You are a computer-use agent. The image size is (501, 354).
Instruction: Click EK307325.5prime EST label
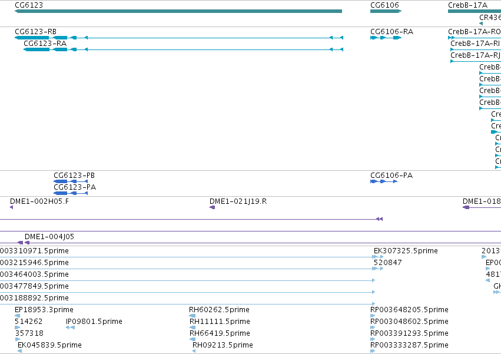pyautogui.click(x=406, y=251)
